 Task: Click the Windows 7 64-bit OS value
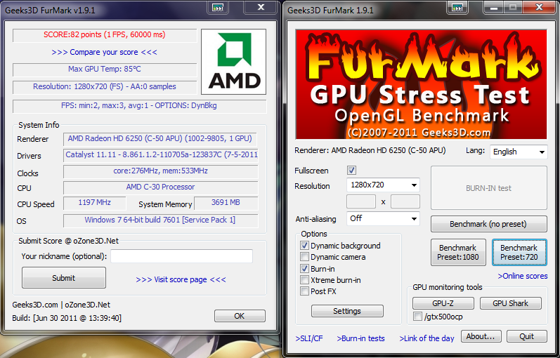coord(160,220)
